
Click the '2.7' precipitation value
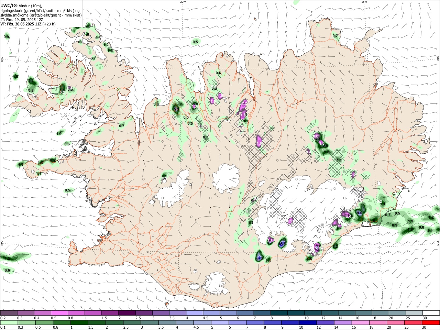click(x=31, y=81)
